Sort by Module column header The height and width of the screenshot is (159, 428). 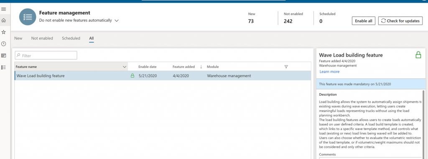pos(213,67)
